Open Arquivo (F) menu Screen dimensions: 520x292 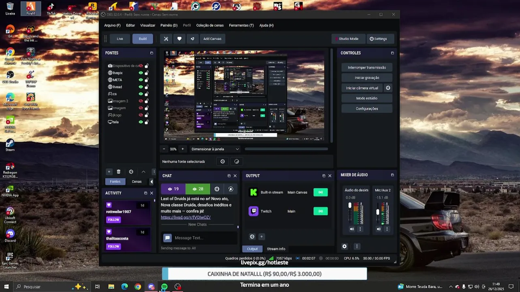(112, 25)
